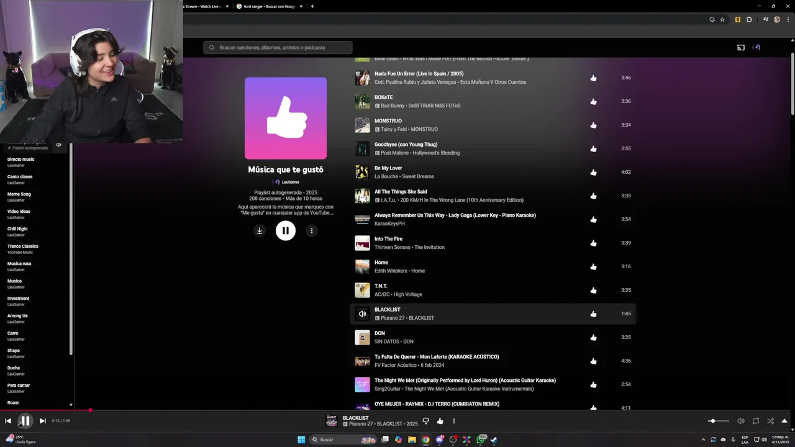Pause the playlist with the round white button
Viewport: 795px width, 447px height.
286,230
